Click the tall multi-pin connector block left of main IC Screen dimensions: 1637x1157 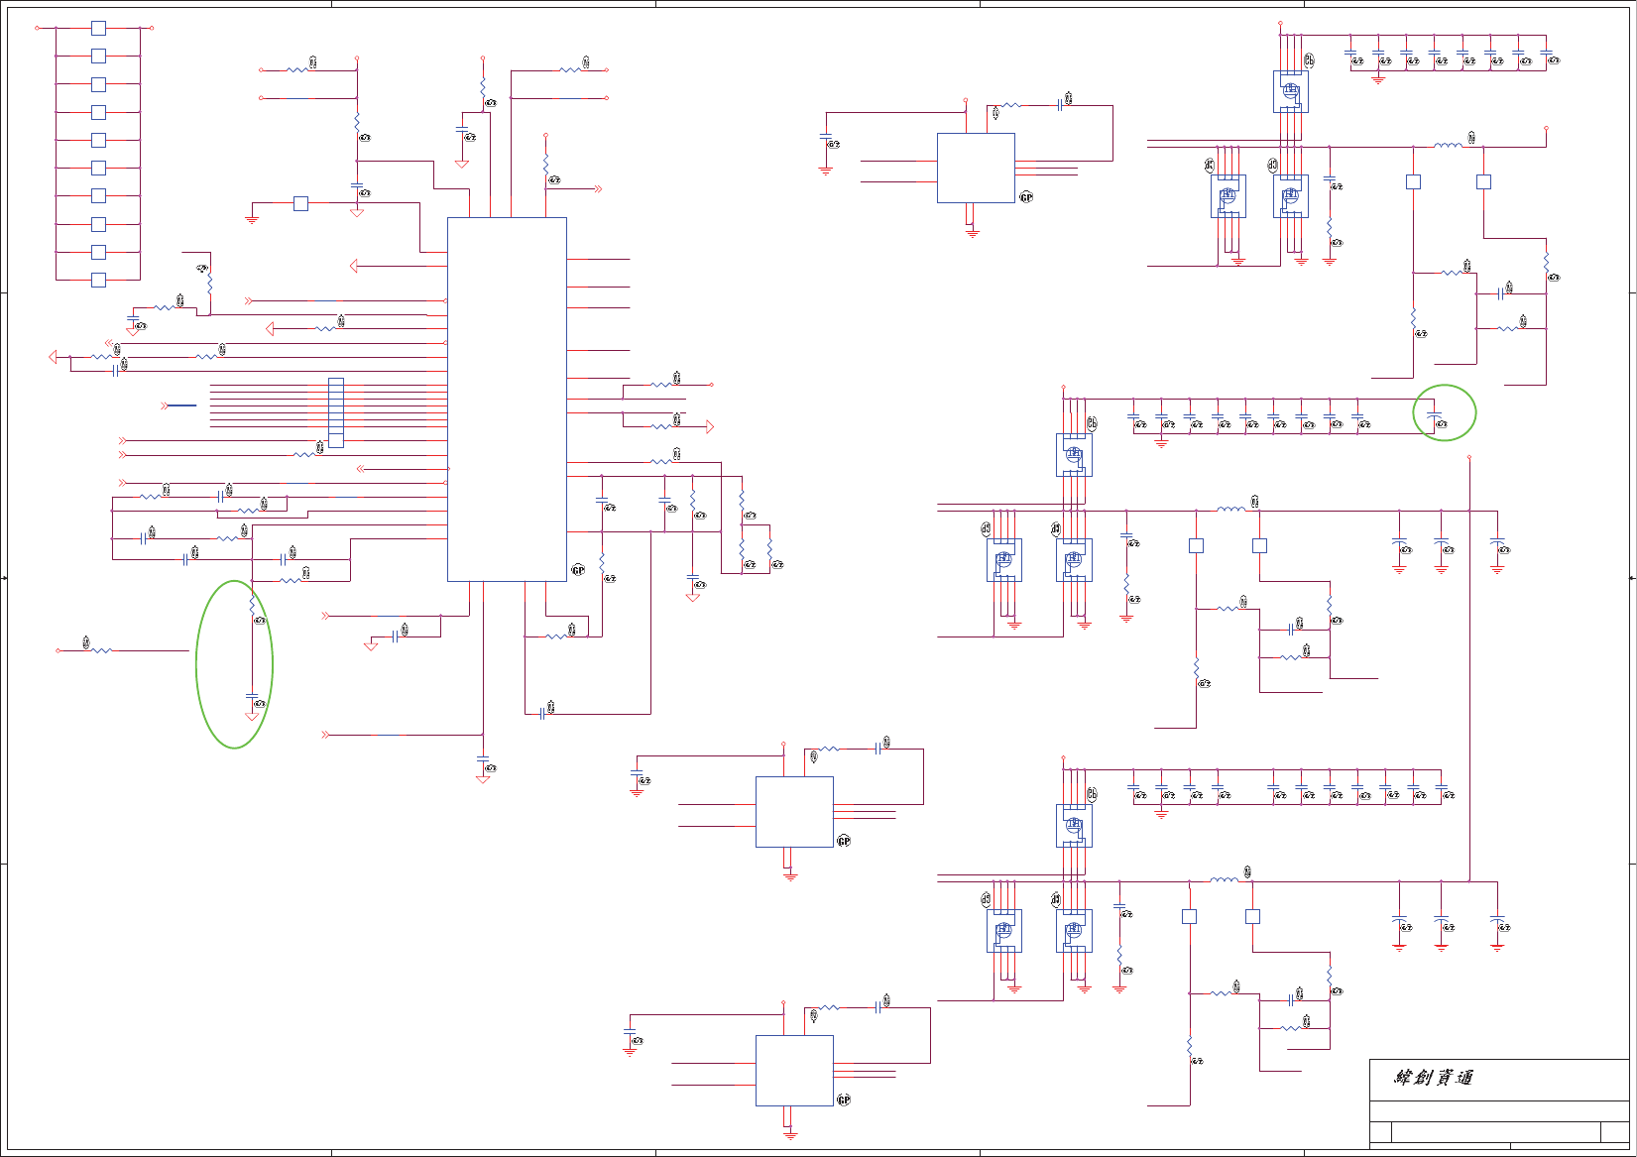coord(336,412)
